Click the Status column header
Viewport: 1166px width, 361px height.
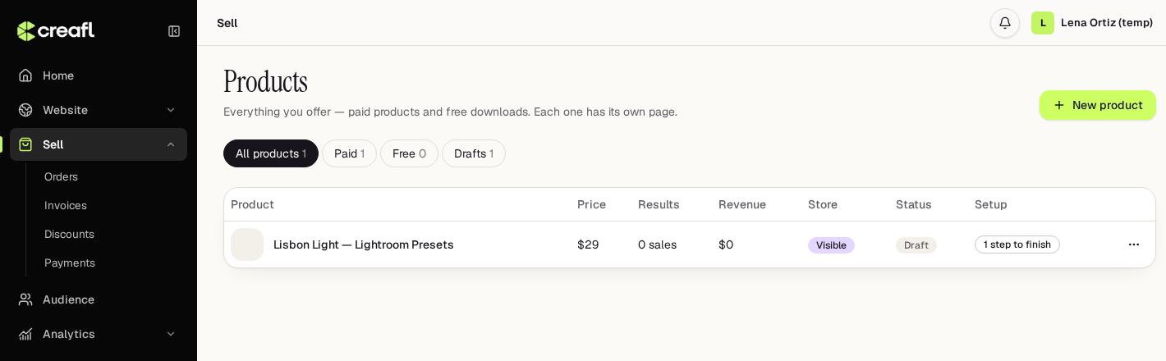914,204
